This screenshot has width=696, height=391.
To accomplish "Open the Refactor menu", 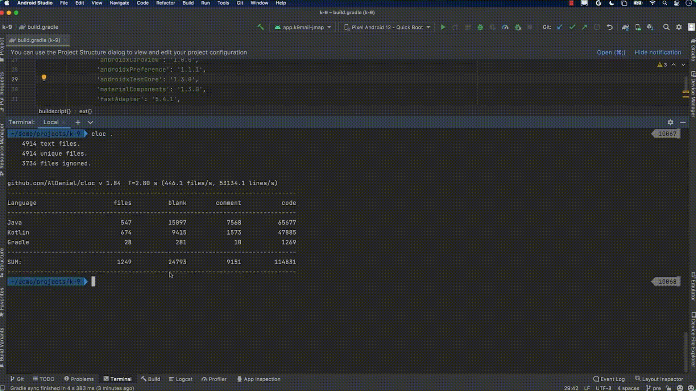I will coord(165,3).
